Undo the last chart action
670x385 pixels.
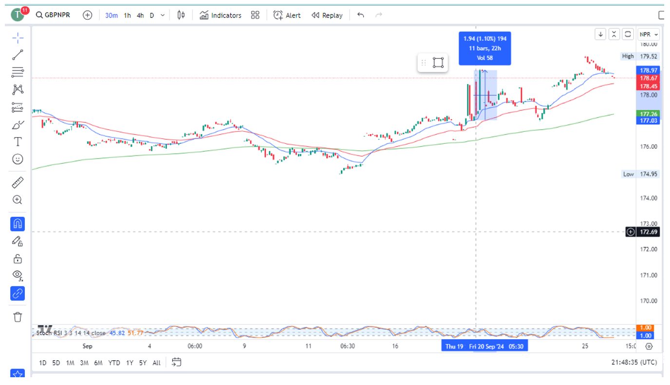click(361, 15)
